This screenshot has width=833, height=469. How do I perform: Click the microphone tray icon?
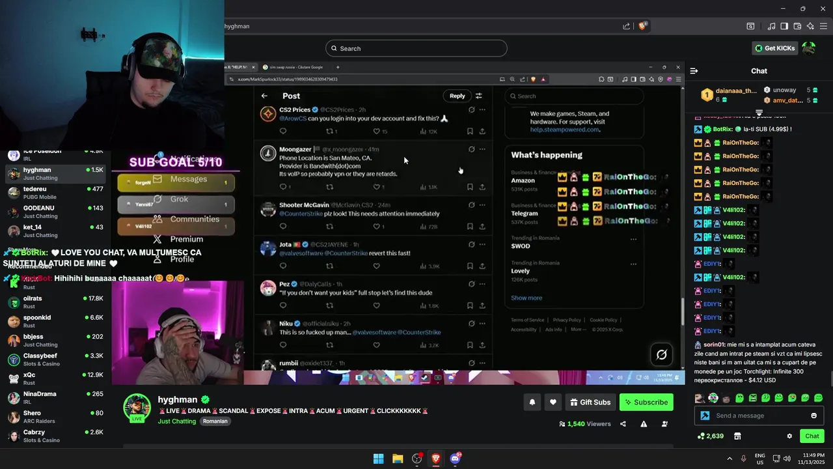tap(743, 459)
